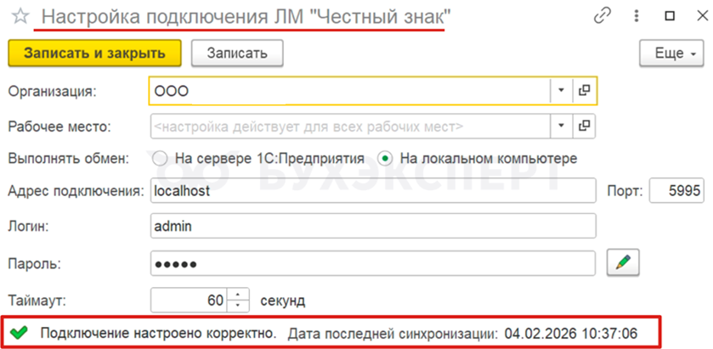The height and width of the screenshot is (349, 713).
Task: Click Записать и закрыть button
Action: 94,53
